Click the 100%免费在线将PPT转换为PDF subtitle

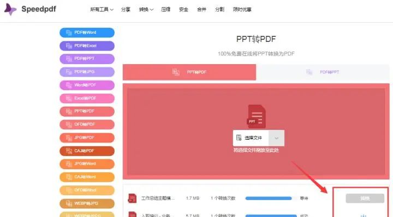(x=256, y=54)
